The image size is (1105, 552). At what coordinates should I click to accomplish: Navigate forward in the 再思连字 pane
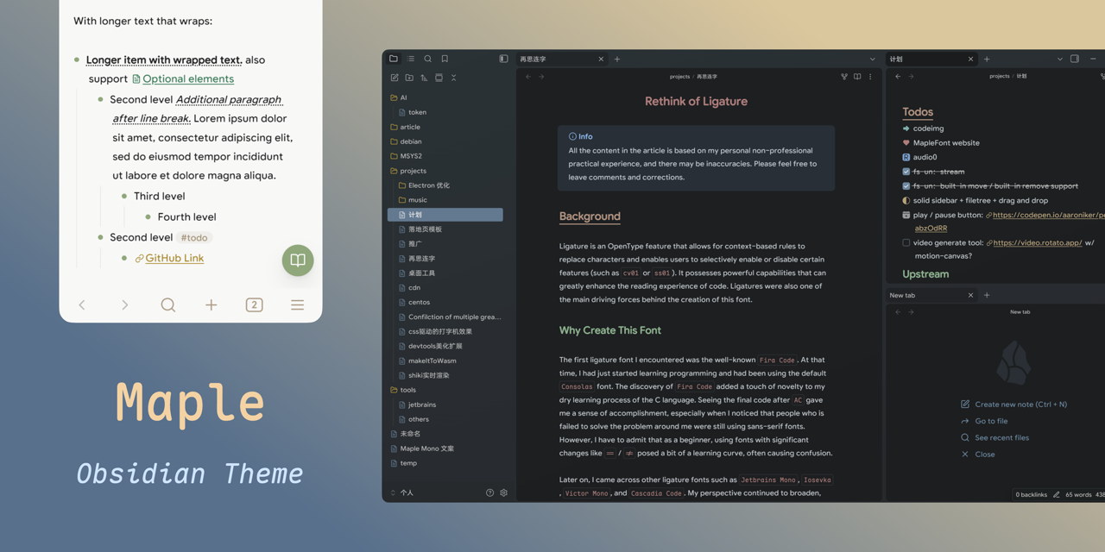click(x=541, y=77)
